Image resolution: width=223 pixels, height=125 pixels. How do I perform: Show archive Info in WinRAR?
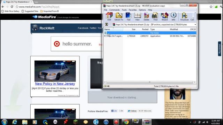click(174, 16)
